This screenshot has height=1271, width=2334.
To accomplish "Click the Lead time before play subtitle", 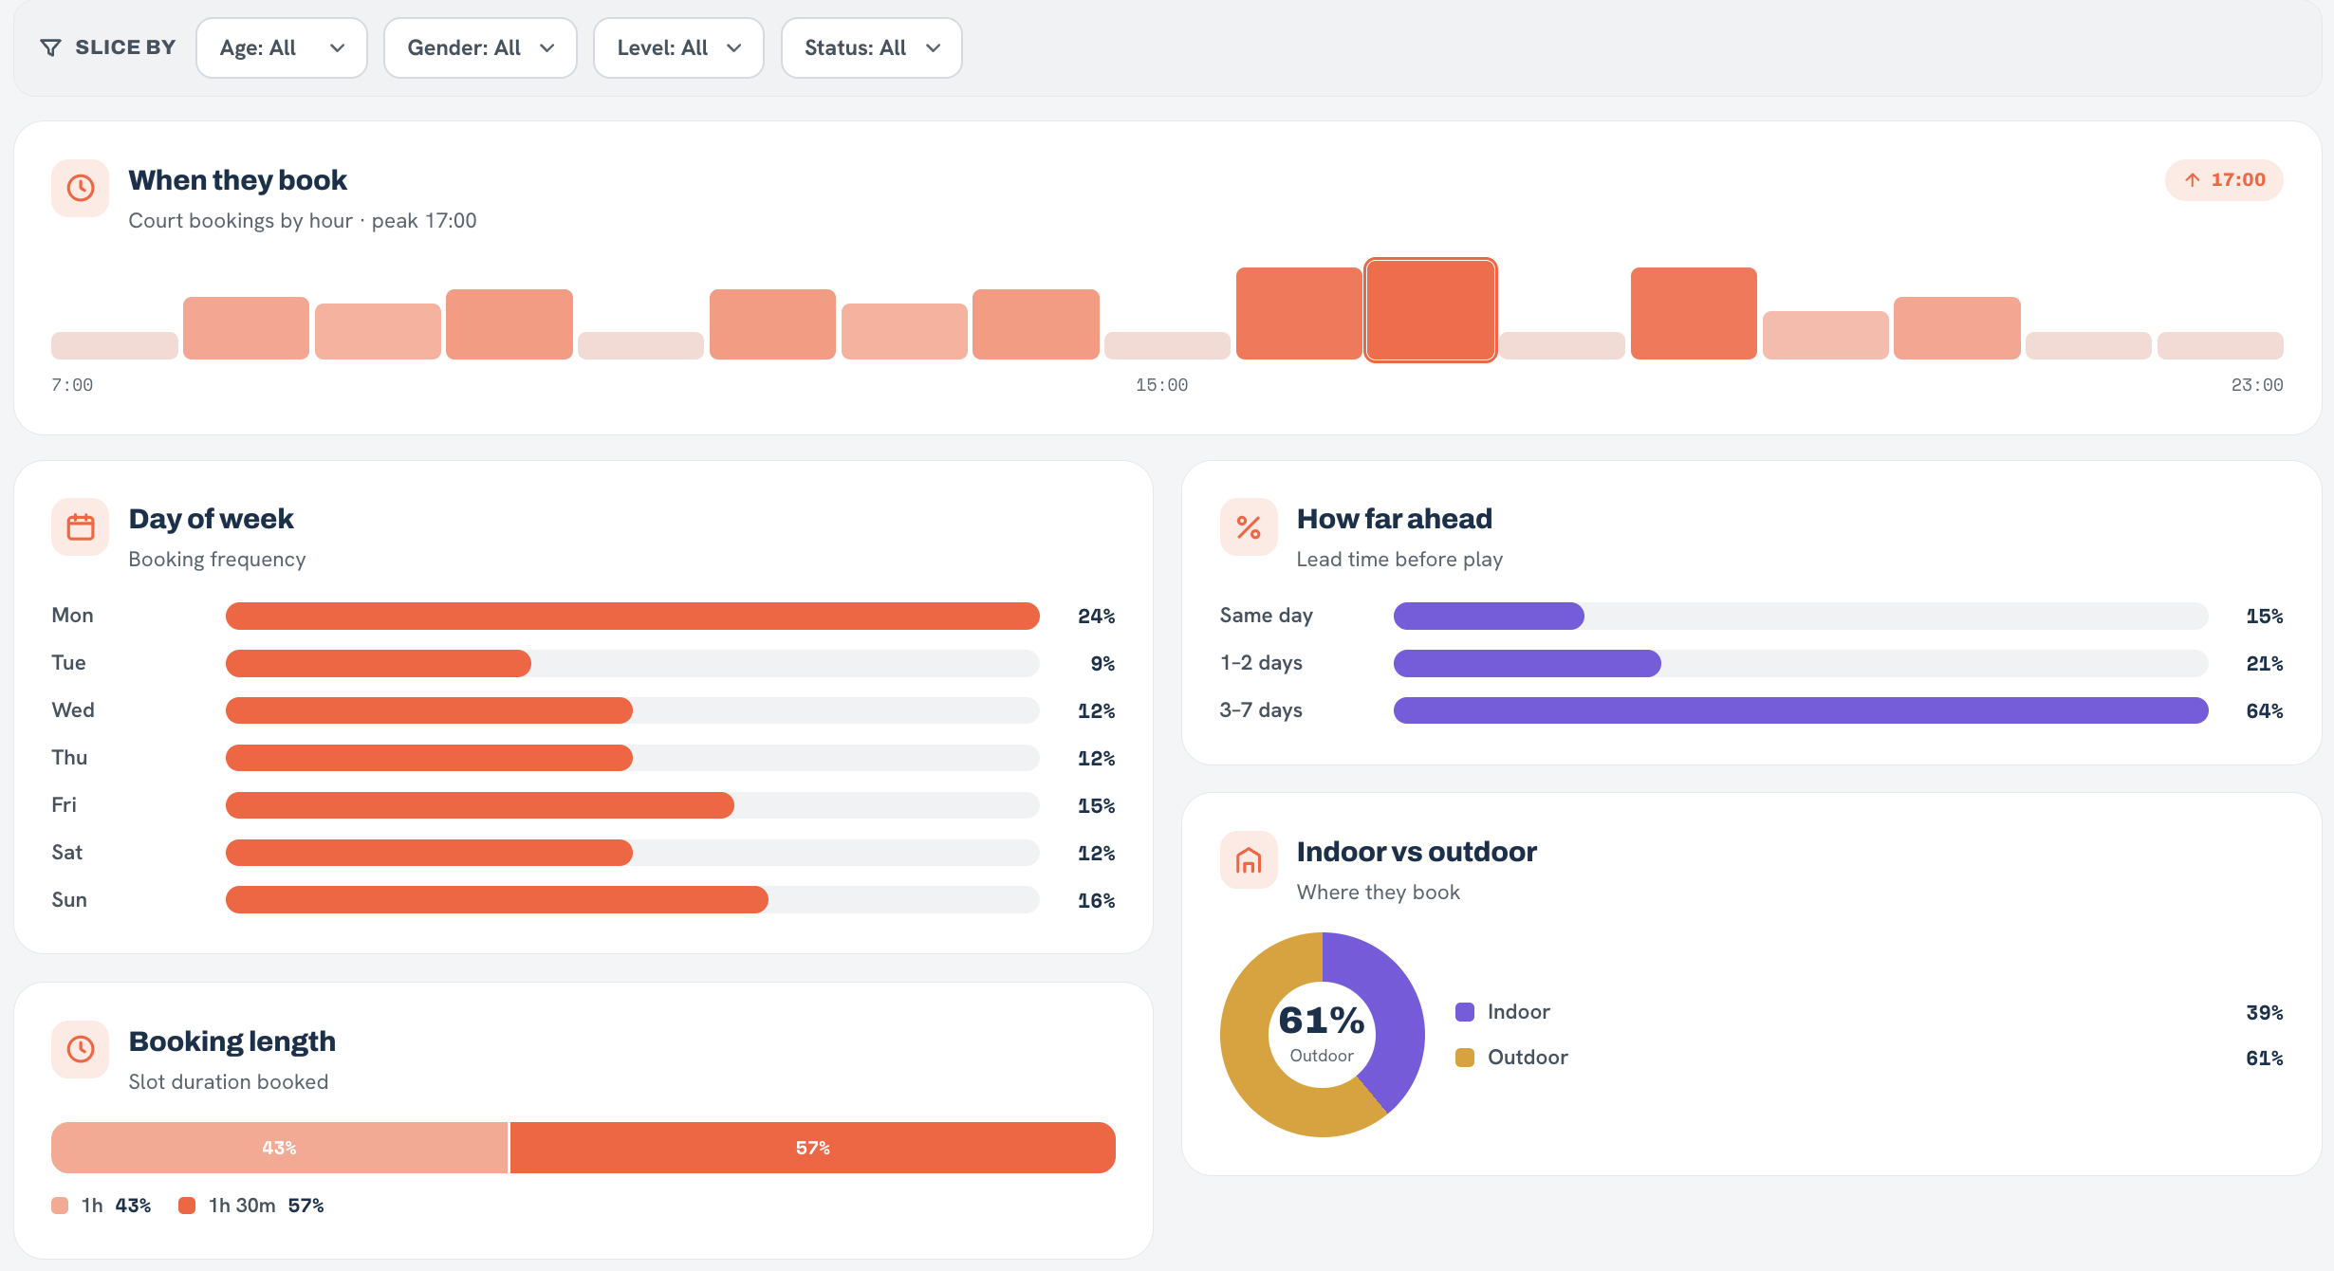I will [x=1399, y=560].
